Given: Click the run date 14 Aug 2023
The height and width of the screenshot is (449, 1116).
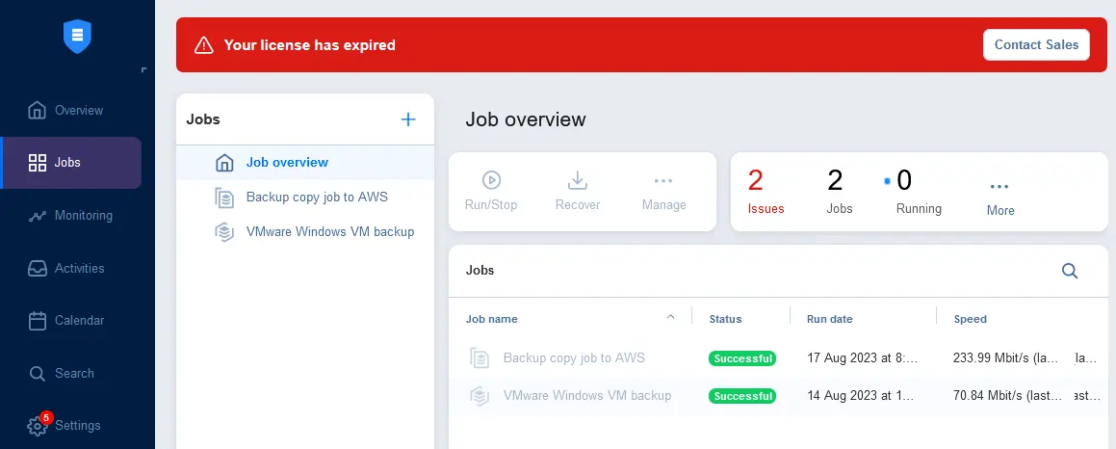Looking at the screenshot, I should (x=861, y=396).
